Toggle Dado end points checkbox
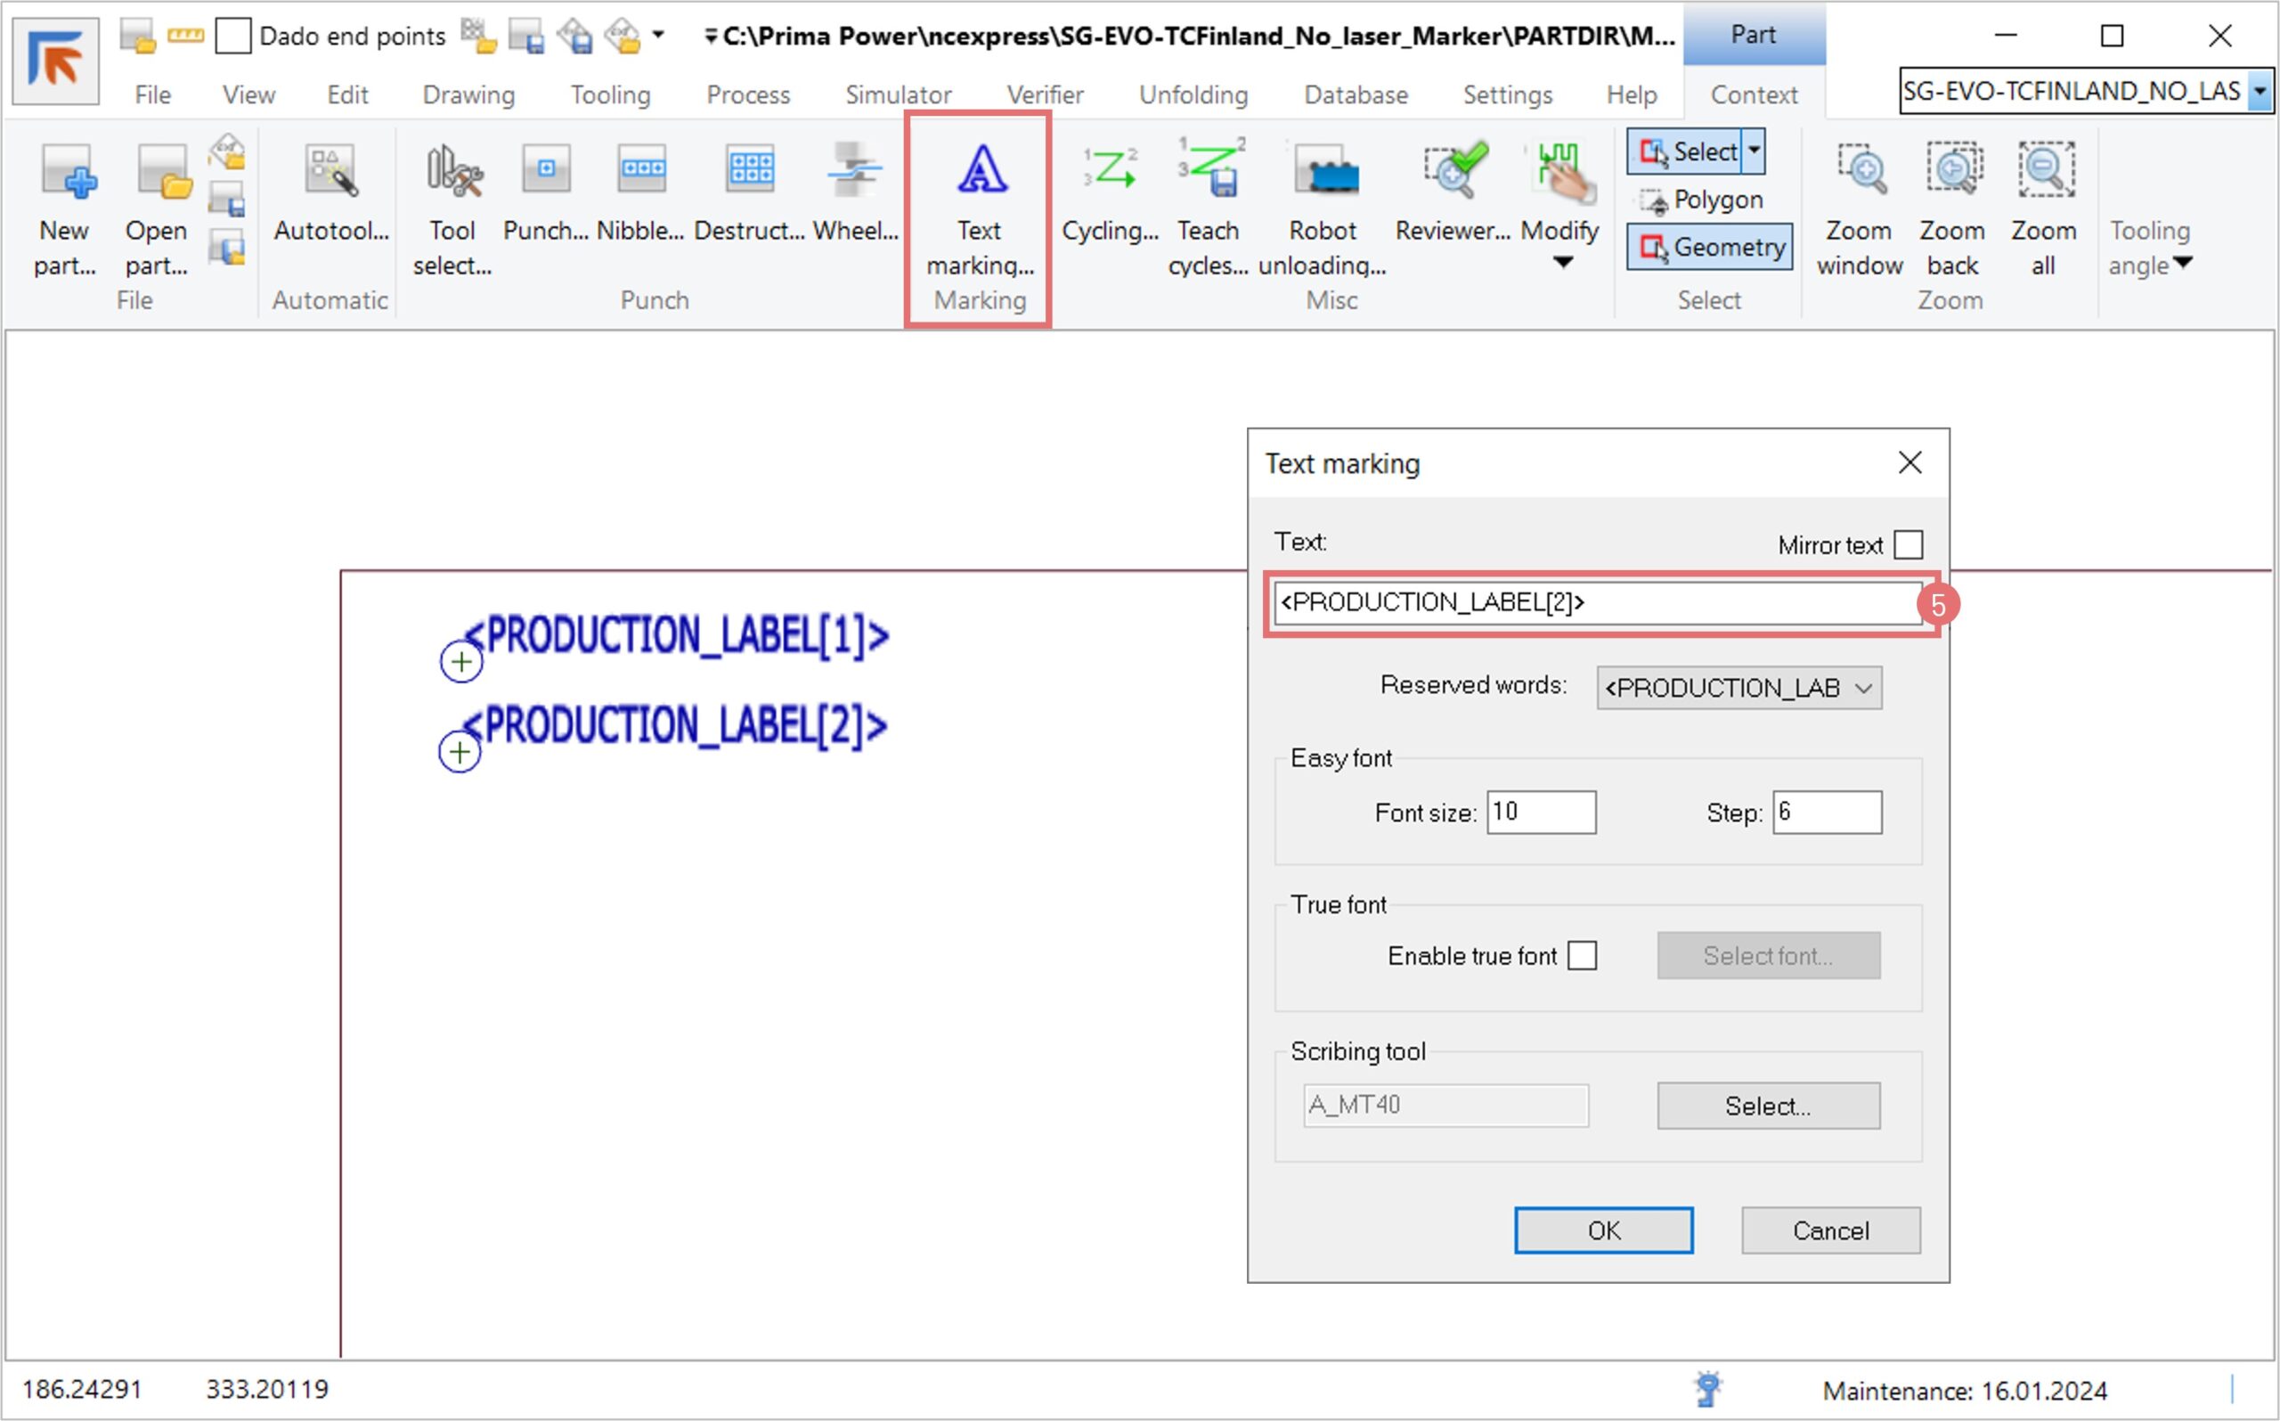 coord(233,37)
